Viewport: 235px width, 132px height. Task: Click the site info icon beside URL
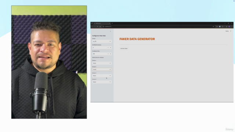pyautogui.click(x=104, y=26)
